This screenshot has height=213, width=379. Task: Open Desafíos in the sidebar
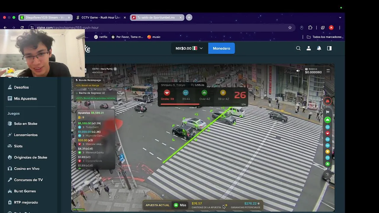[x=21, y=87]
